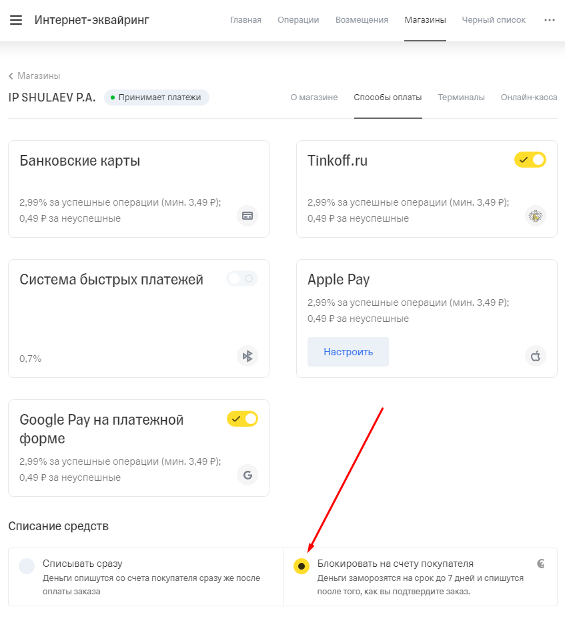Click the IP SHULAEV P.A. store name
The width and height of the screenshot is (565, 617).
coord(52,97)
